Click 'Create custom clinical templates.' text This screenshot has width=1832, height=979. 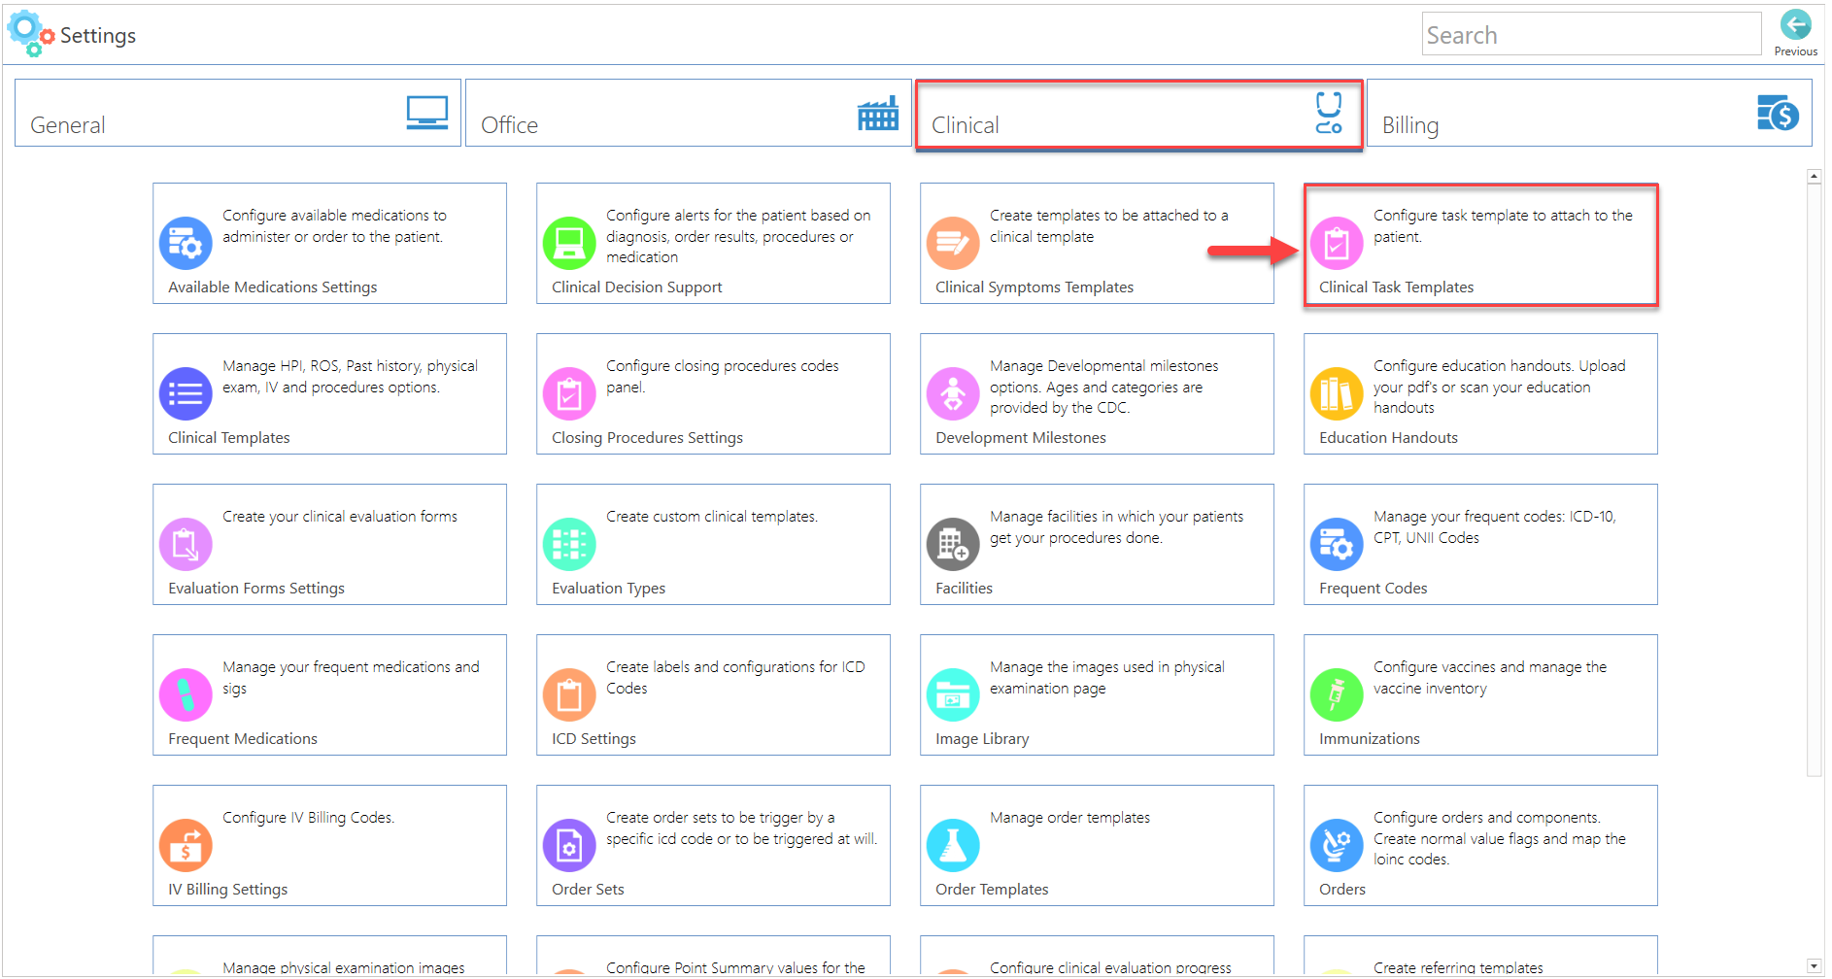pos(712,517)
